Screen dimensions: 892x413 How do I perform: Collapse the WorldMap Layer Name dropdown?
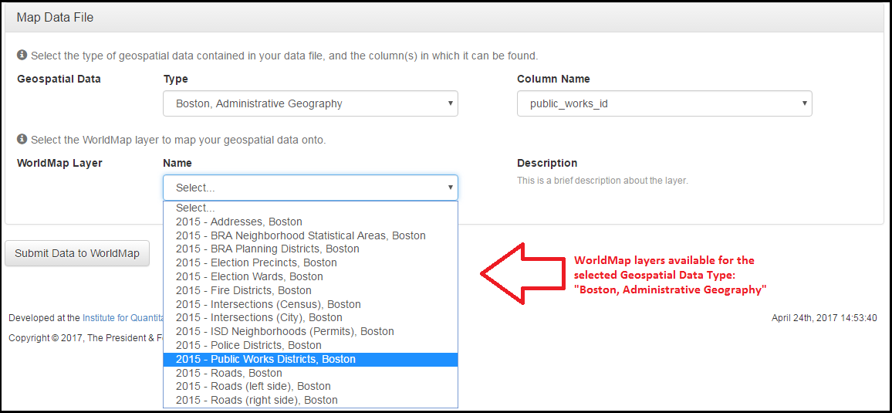(x=310, y=188)
